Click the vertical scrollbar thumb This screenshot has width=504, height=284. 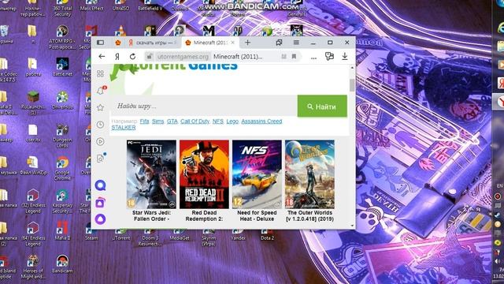[x=352, y=85]
